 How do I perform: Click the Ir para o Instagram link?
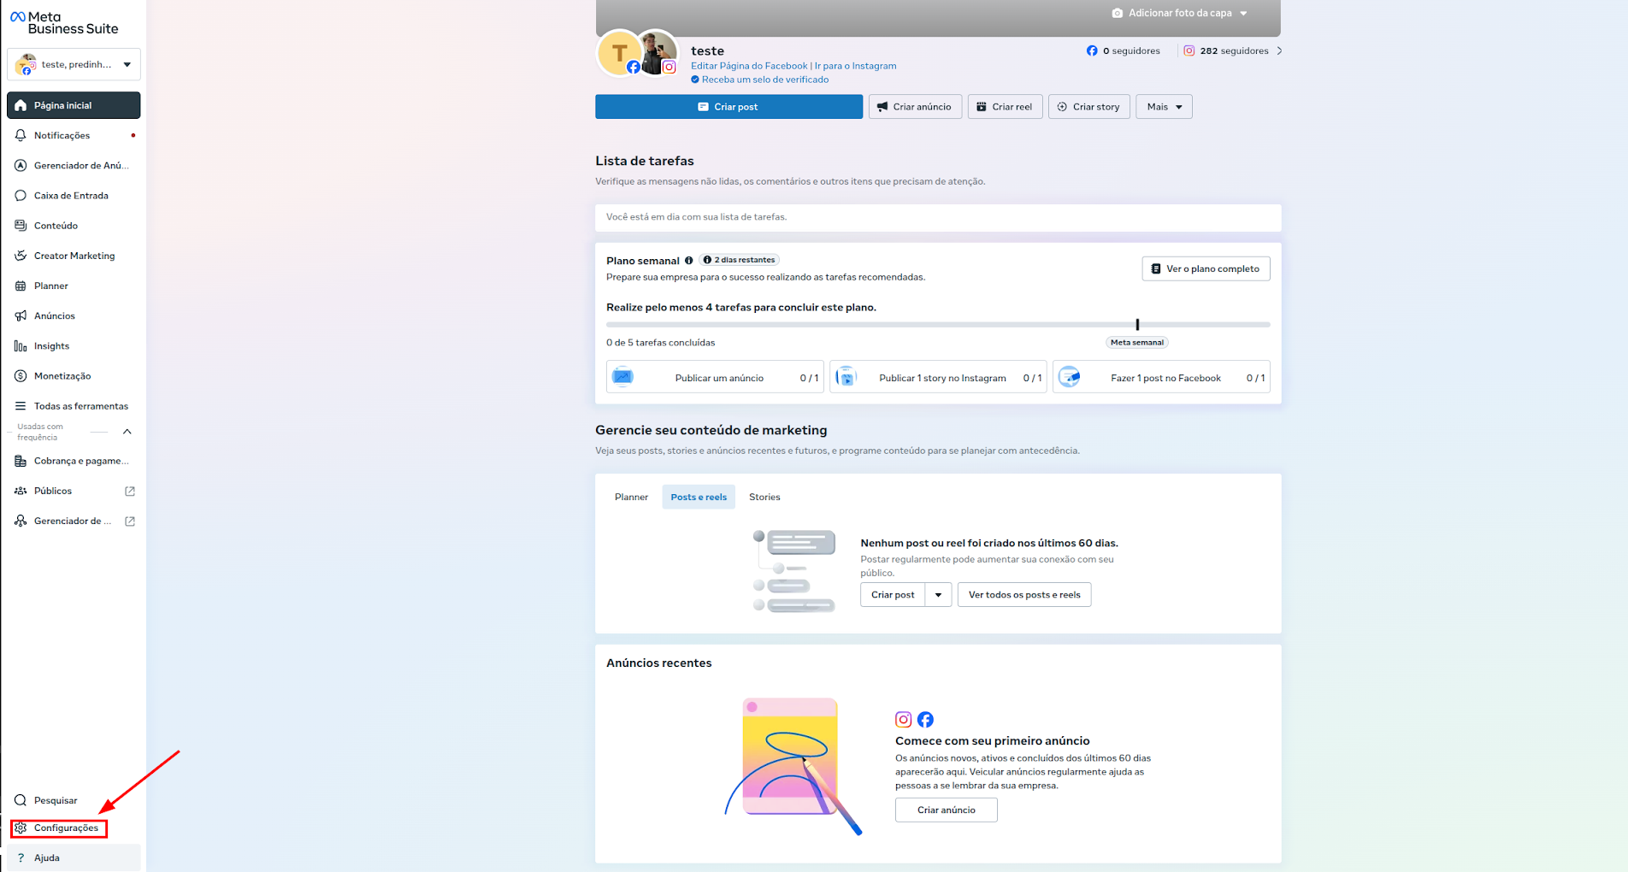point(856,66)
